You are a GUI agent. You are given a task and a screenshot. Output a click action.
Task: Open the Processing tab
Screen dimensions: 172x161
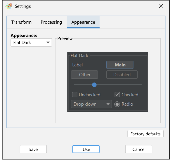(51, 22)
